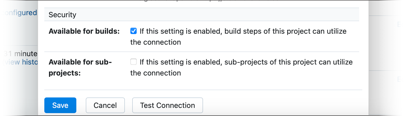Click the "31 minute" timestamp text
405x116 pixels.
click(20, 54)
